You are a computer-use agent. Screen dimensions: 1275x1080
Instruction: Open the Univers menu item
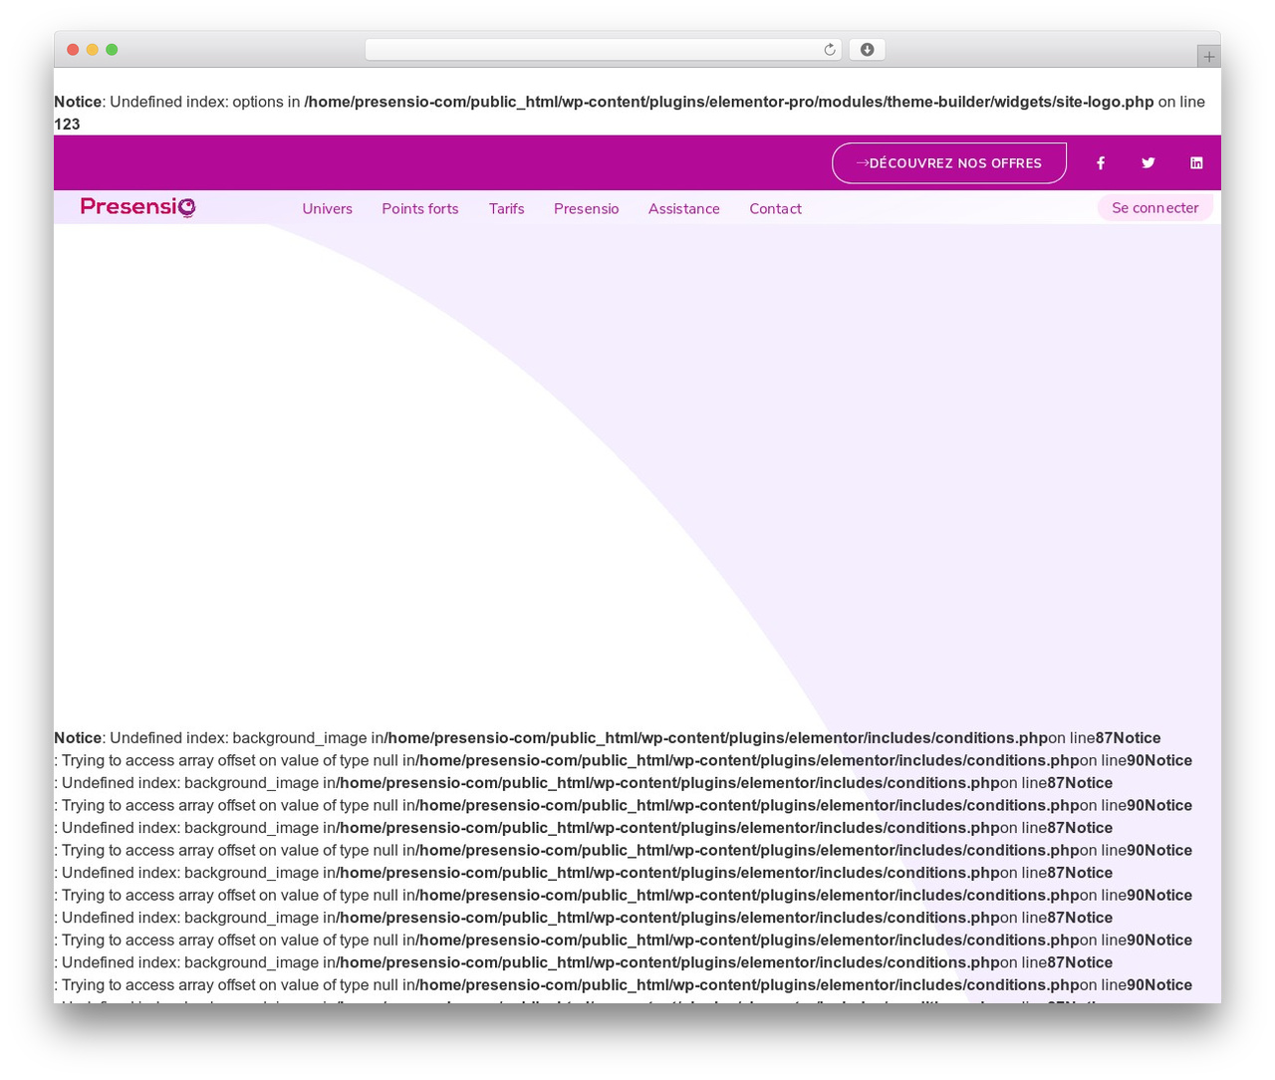point(328,209)
